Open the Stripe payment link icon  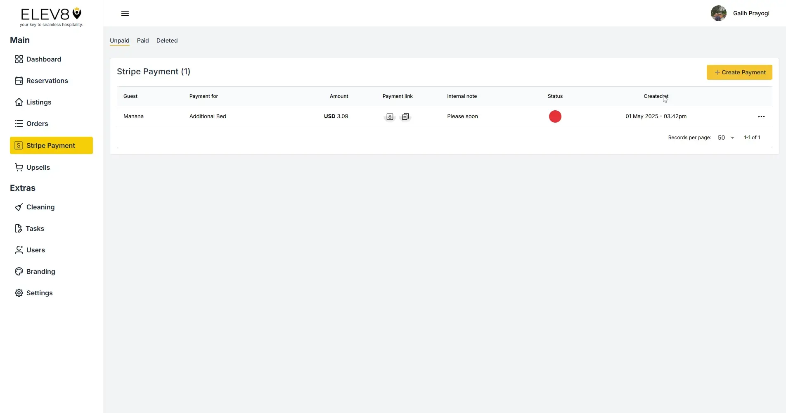pyautogui.click(x=389, y=116)
